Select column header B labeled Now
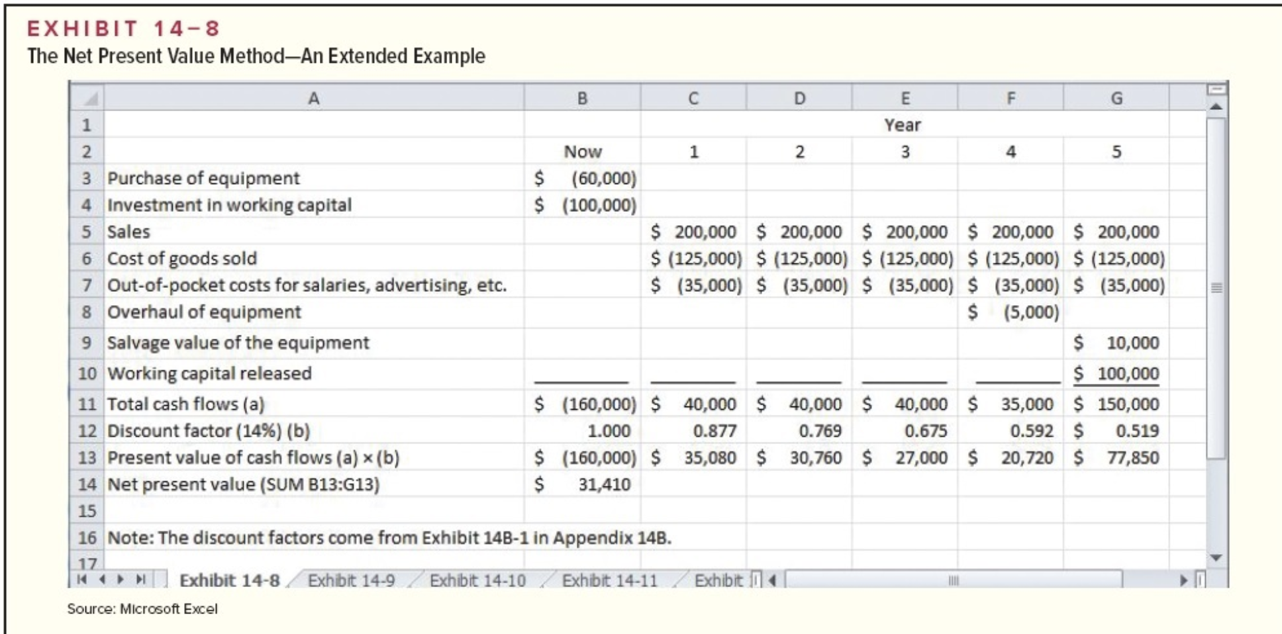The height and width of the screenshot is (634, 1282). [583, 98]
